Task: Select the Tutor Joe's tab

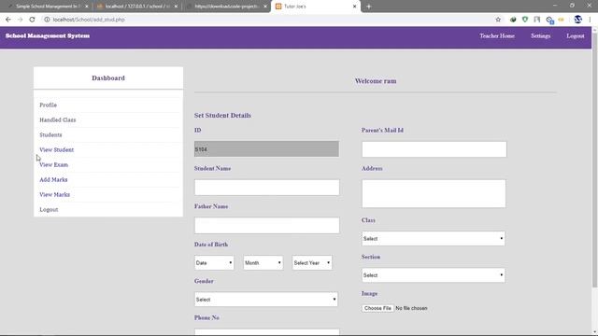Action: pos(316,7)
